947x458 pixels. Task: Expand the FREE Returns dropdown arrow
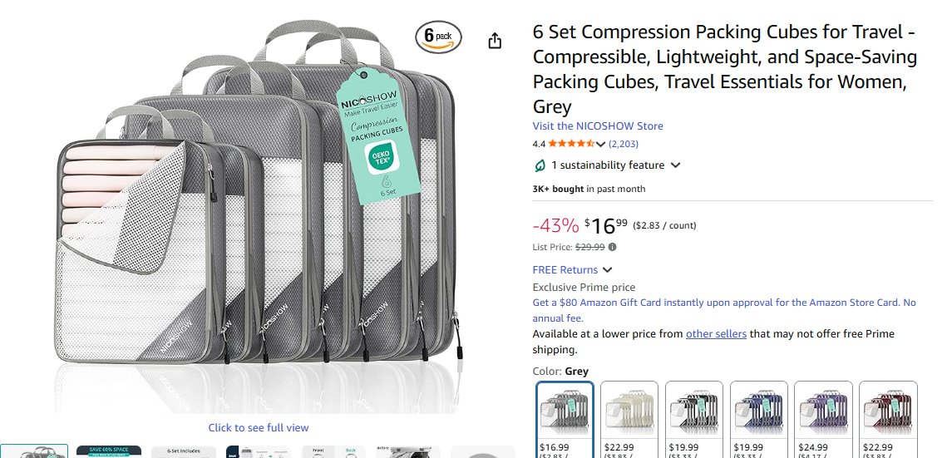click(x=608, y=270)
